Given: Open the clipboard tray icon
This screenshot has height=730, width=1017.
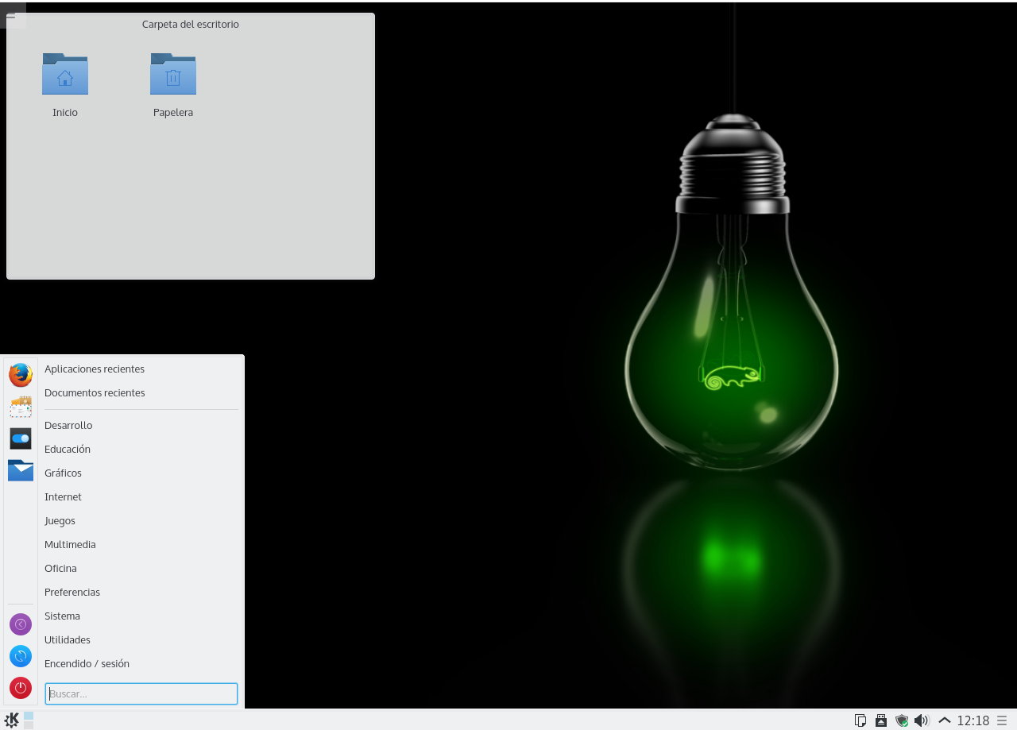Looking at the screenshot, I should click(860, 720).
